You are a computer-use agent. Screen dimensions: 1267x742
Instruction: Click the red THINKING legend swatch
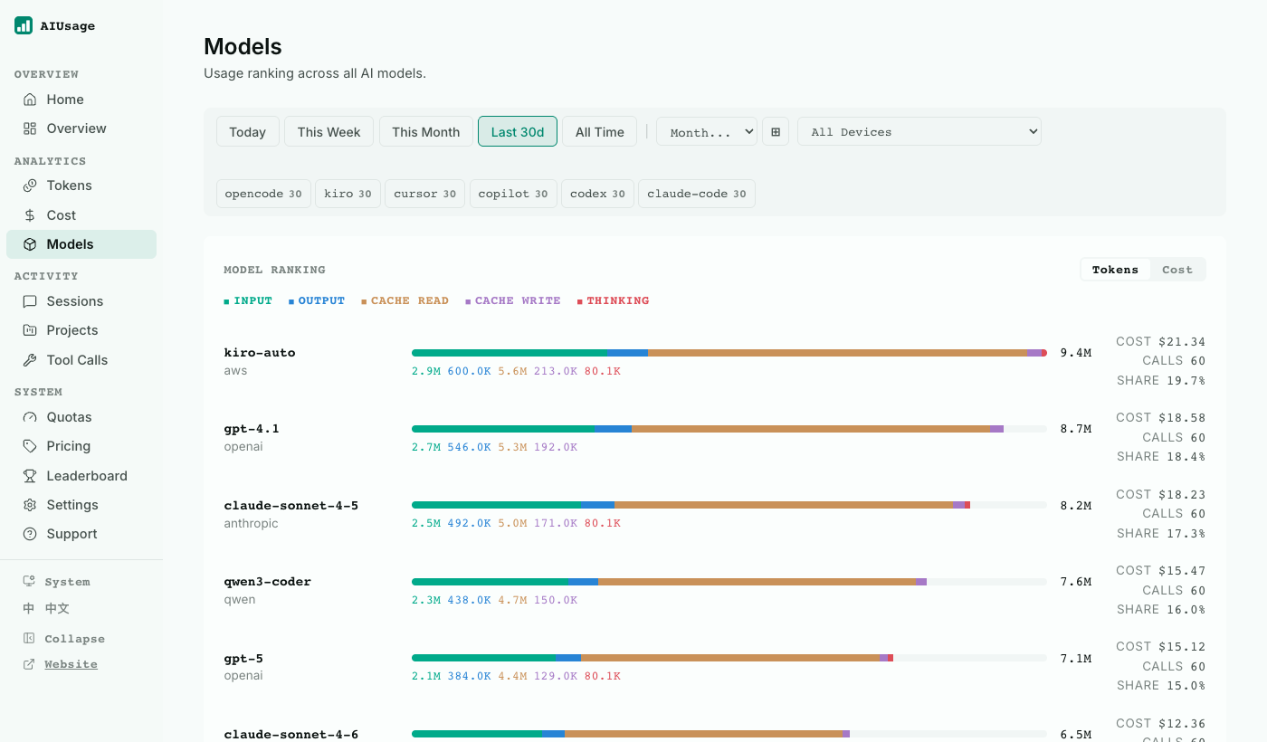[x=580, y=301]
